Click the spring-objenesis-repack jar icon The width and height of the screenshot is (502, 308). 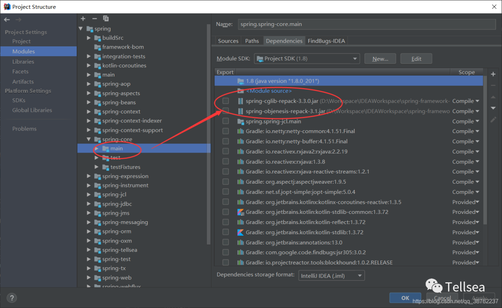coord(240,111)
